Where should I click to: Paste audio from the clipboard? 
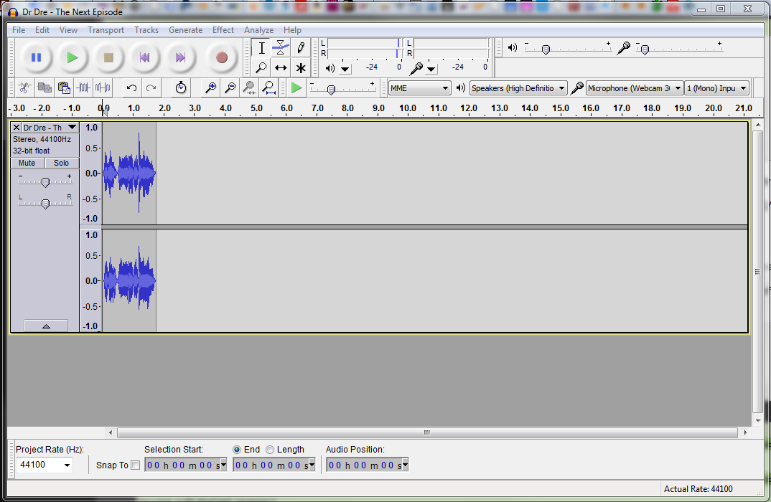(x=64, y=88)
